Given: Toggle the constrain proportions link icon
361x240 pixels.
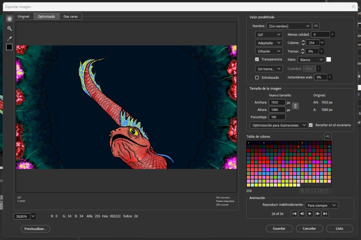Looking at the screenshot, I should pos(295,106).
